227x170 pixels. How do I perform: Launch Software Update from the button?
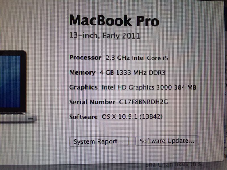[167, 141]
